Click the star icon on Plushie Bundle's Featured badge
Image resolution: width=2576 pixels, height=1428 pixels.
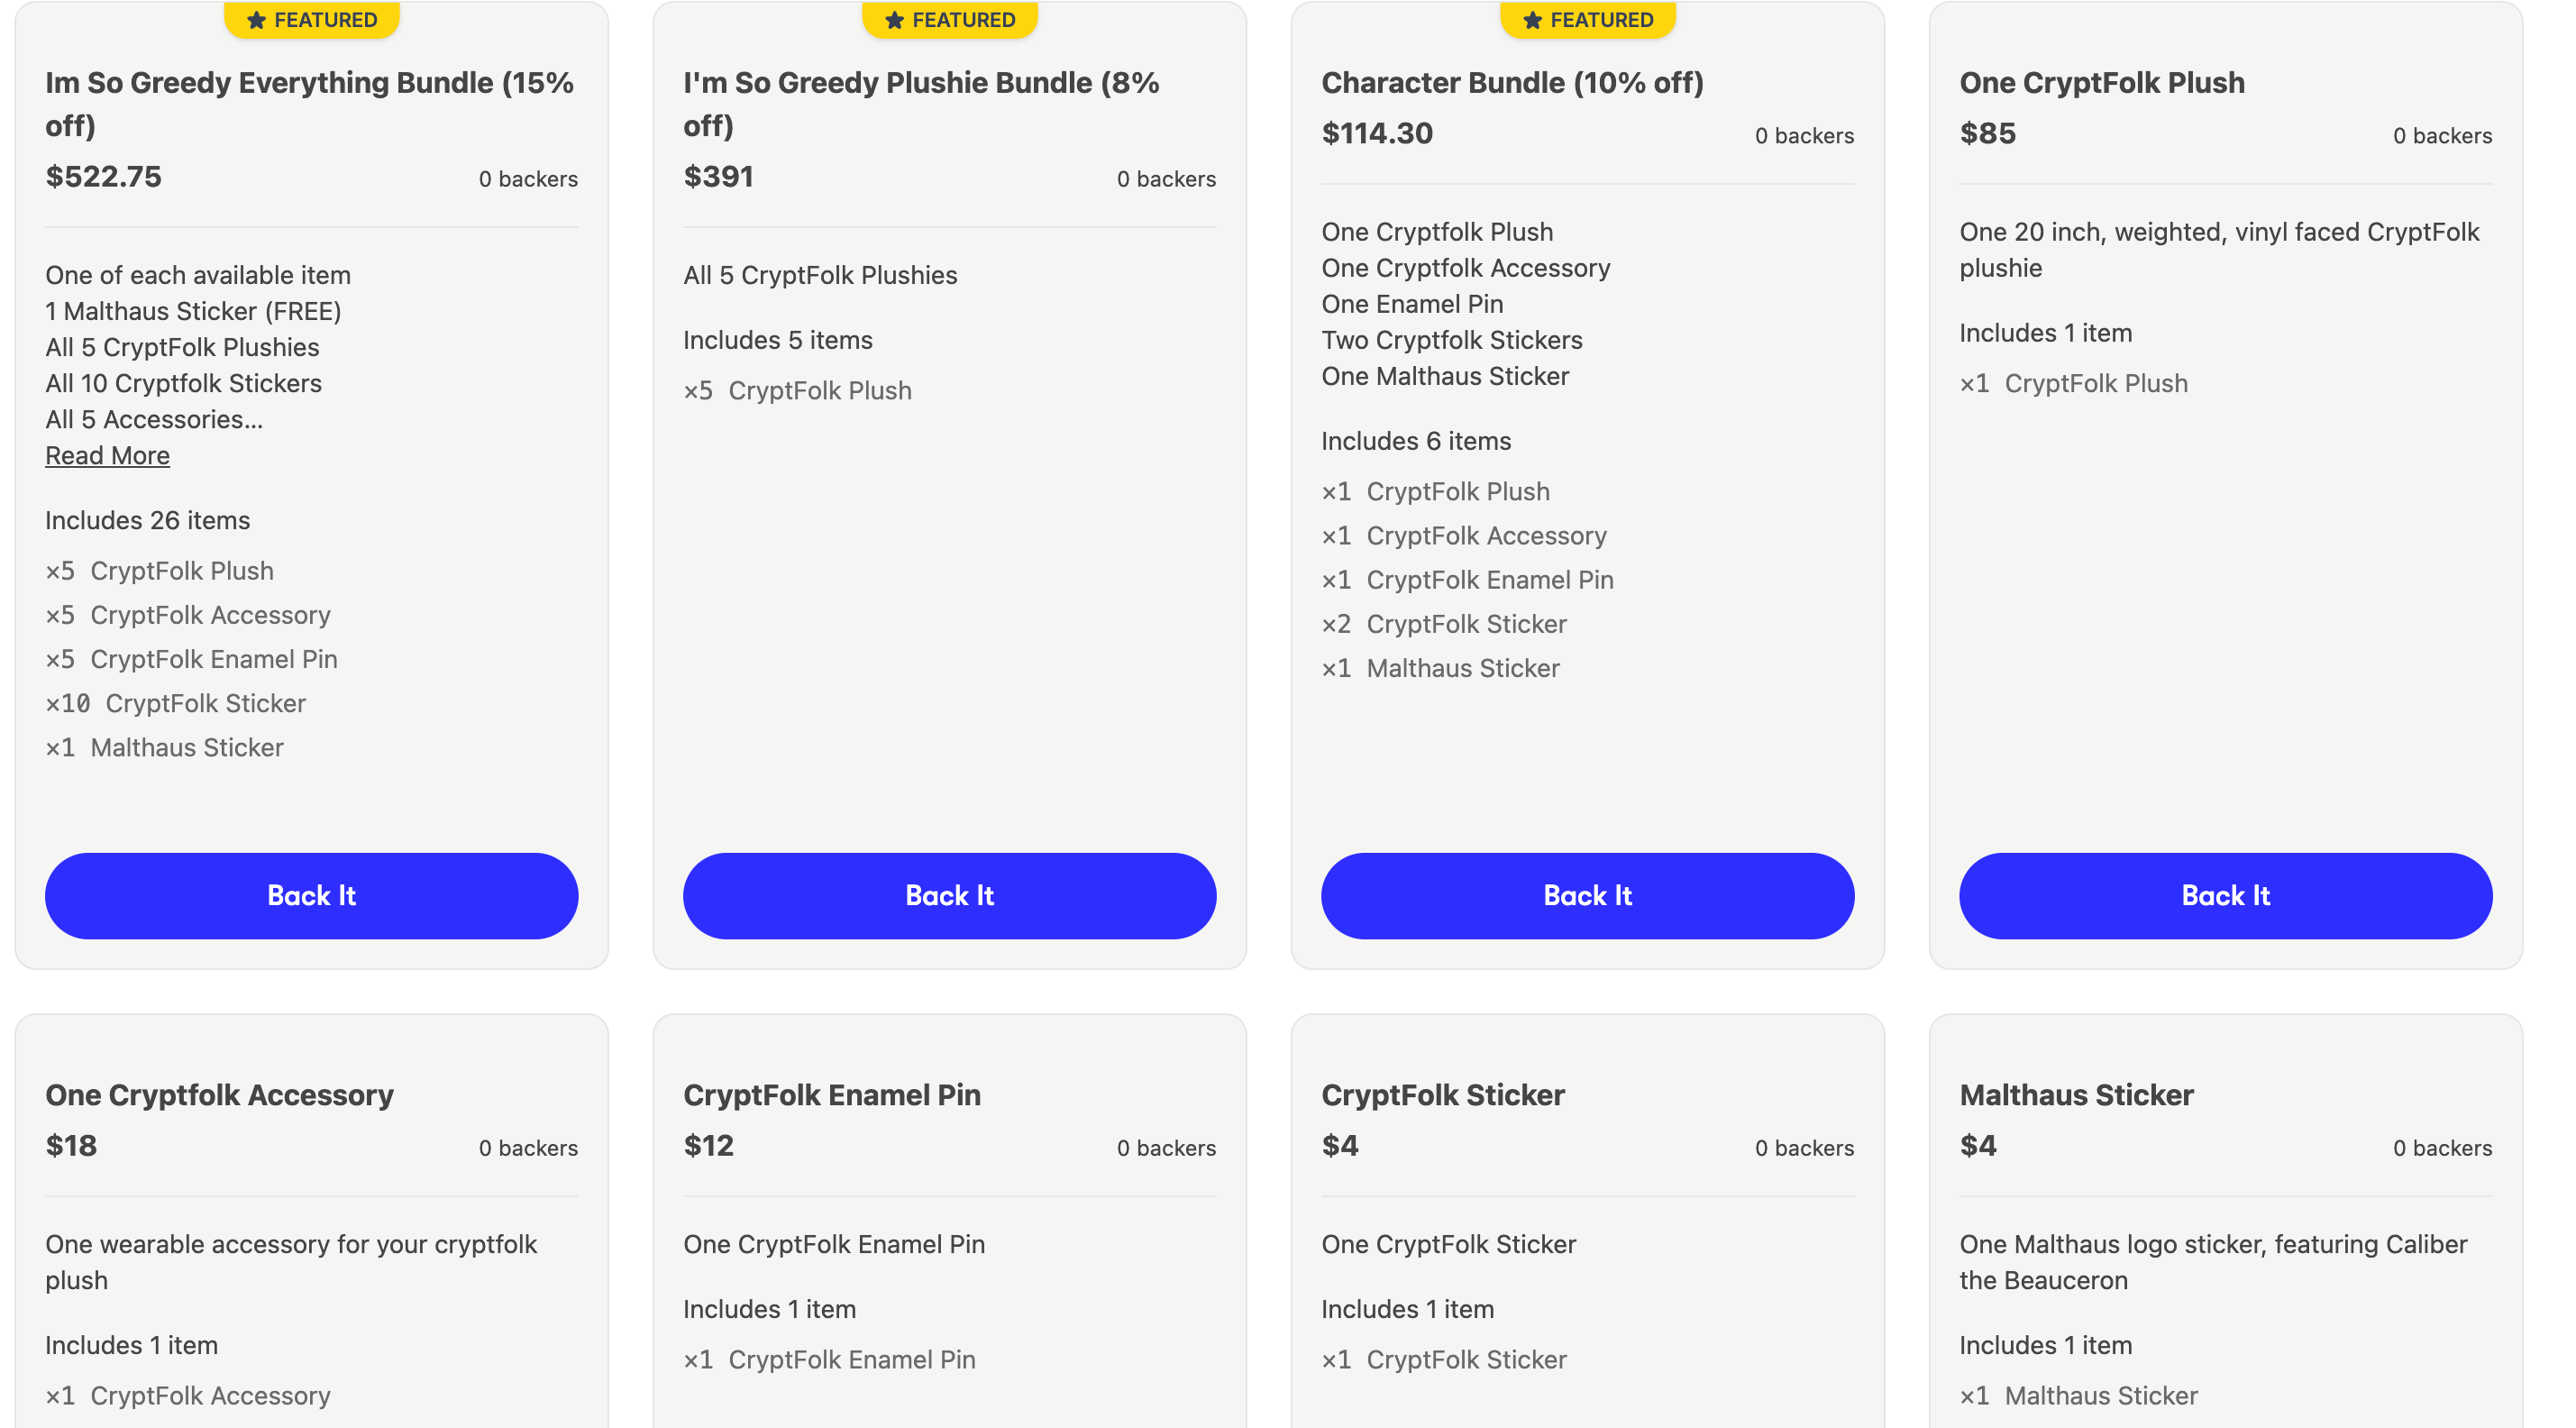click(895, 20)
